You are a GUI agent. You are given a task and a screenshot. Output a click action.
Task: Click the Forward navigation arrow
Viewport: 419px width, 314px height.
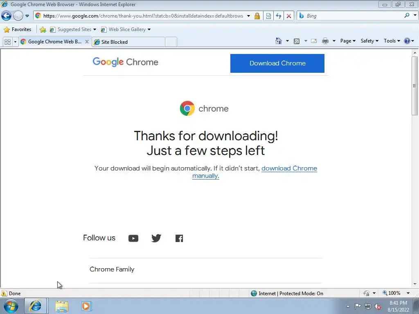click(18, 16)
